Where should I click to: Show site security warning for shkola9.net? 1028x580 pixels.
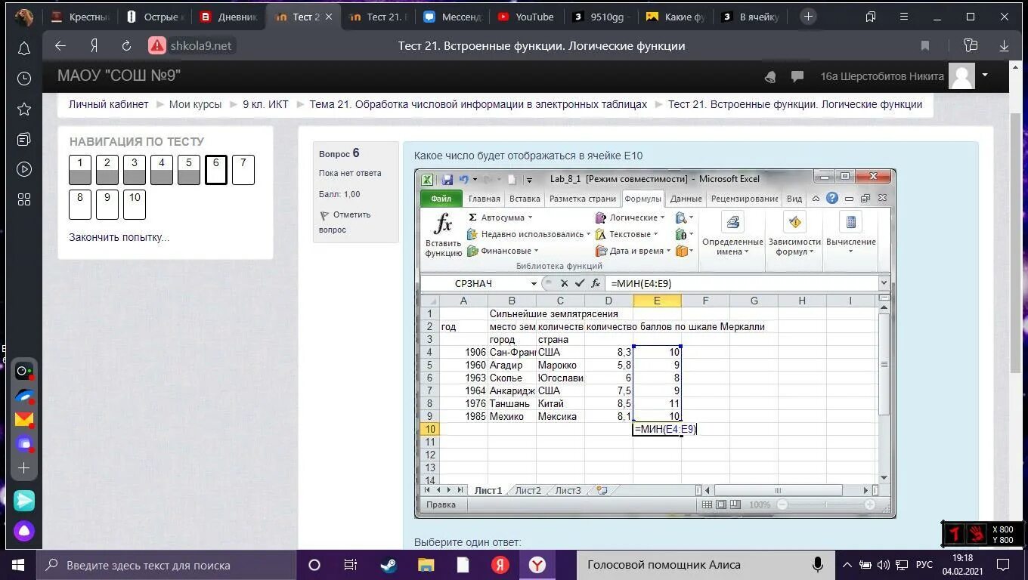[157, 45]
